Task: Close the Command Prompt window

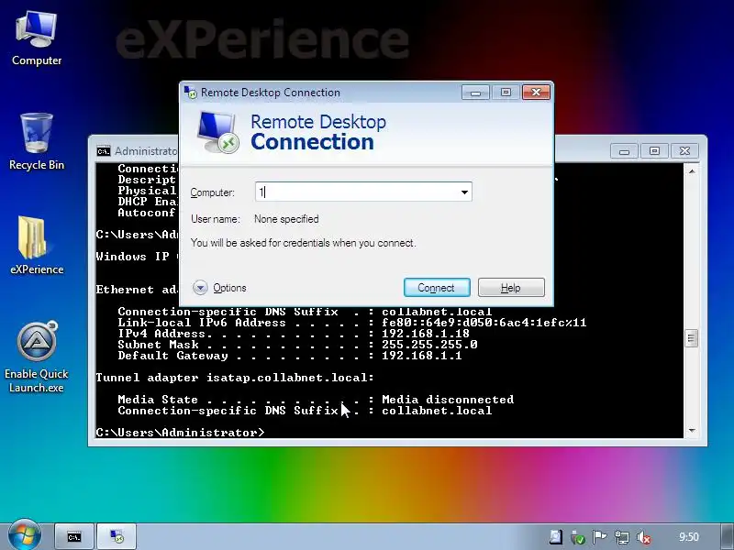Action: (x=684, y=151)
